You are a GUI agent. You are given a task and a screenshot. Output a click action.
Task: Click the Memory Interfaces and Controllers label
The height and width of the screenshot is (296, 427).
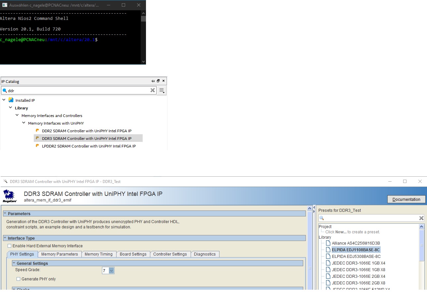coord(52,116)
